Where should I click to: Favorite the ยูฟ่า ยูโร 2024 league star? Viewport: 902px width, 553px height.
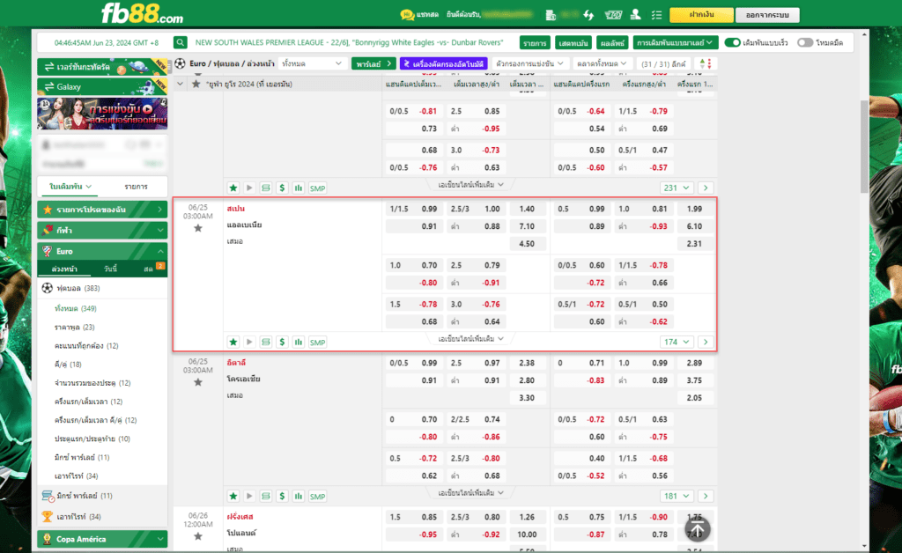(196, 84)
